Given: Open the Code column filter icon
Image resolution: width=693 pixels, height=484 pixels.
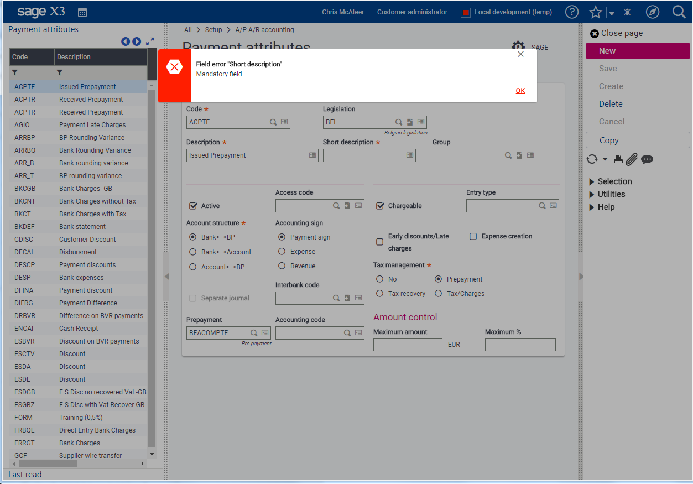Looking at the screenshot, I should [x=15, y=72].
